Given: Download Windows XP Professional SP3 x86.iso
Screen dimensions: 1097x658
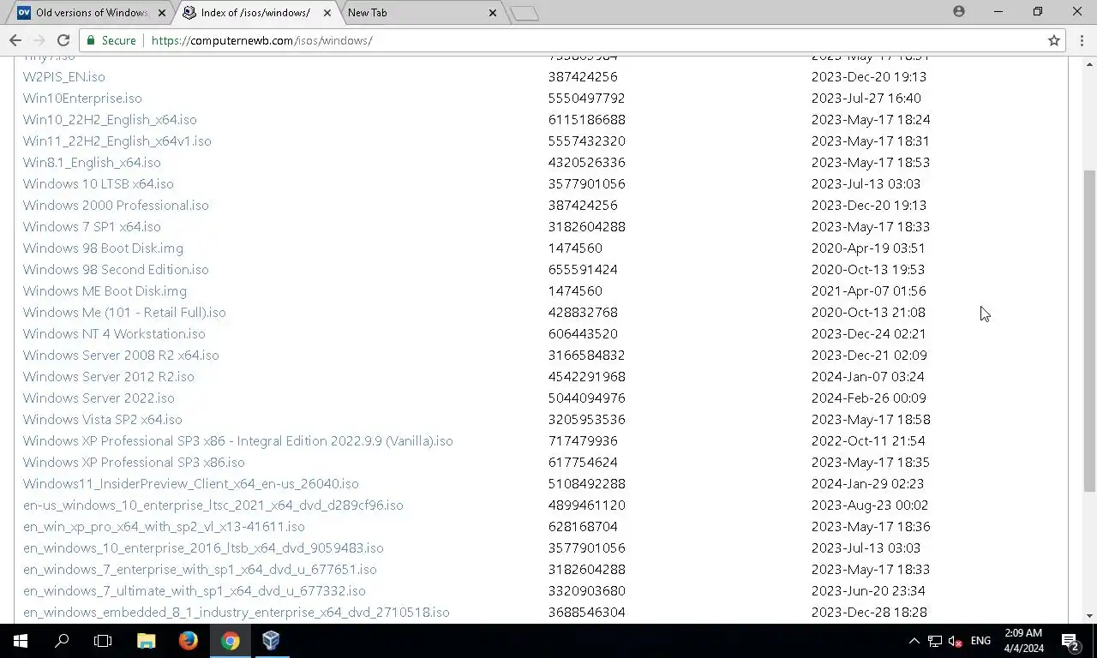Looking at the screenshot, I should coord(134,462).
